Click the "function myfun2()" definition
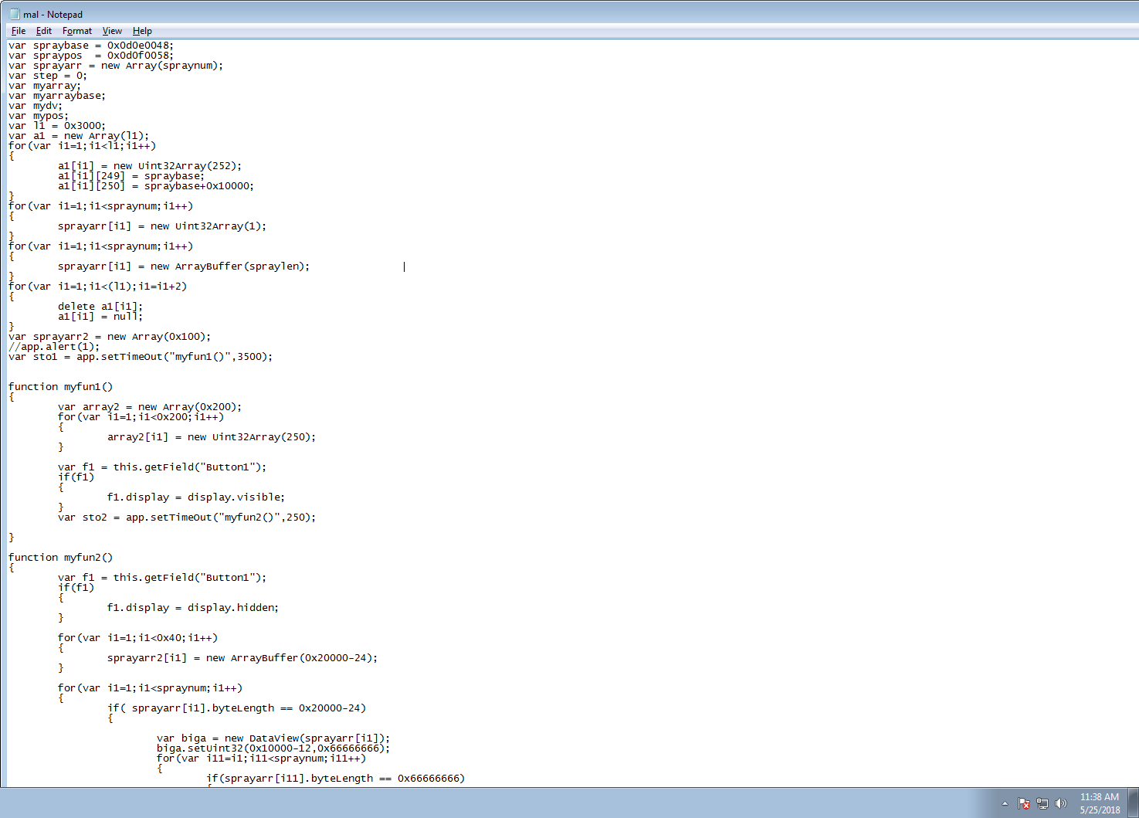The height and width of the screenshot is (818, 1139). click(x=60, y=558)
